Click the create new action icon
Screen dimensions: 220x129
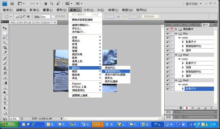tap(205, 108)
